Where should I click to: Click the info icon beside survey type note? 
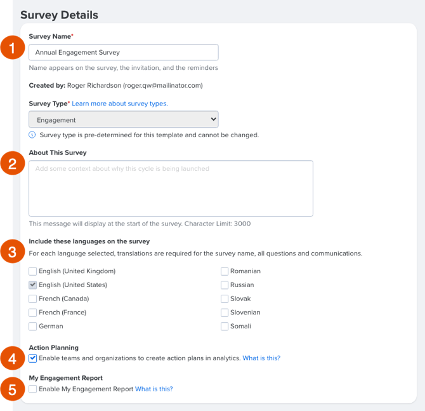click(x=32, y=135)
